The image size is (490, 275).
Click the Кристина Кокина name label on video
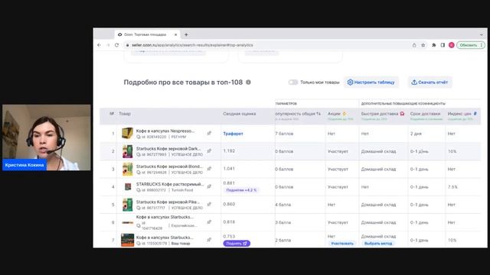coord(24,165)
